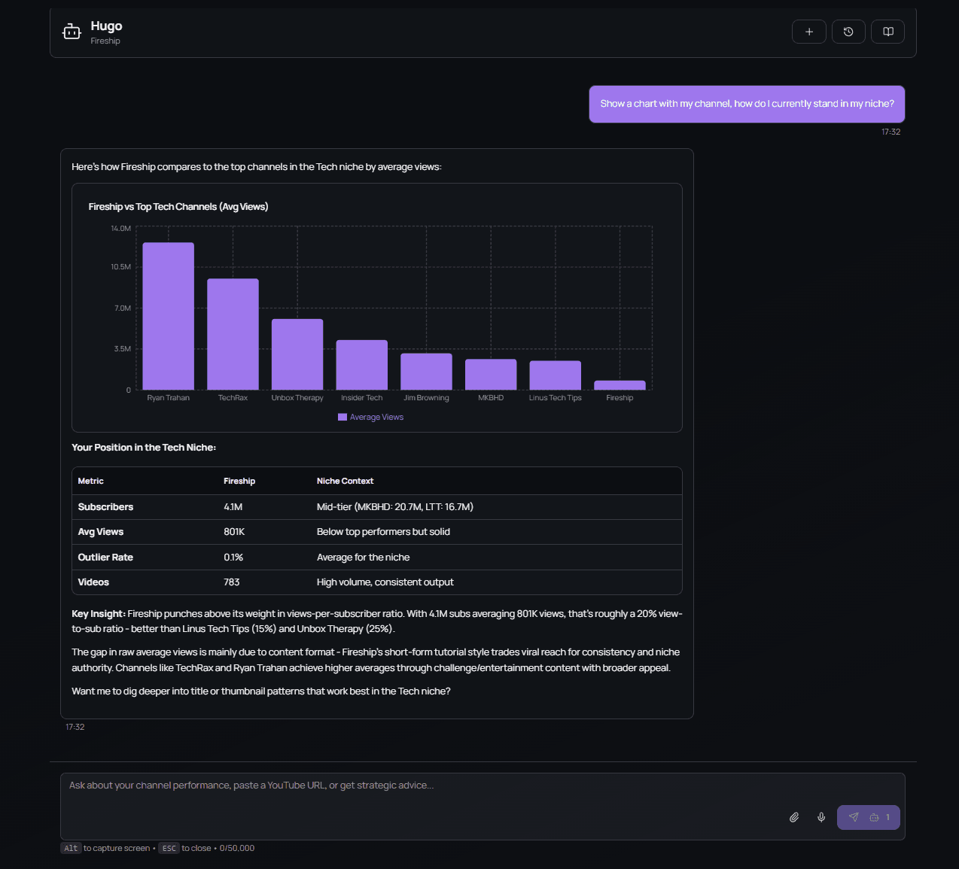Attach a file using the paperclip icon
Image resolution: width=959 pixels, height=869 pixels.
click(x=794, y=817)
